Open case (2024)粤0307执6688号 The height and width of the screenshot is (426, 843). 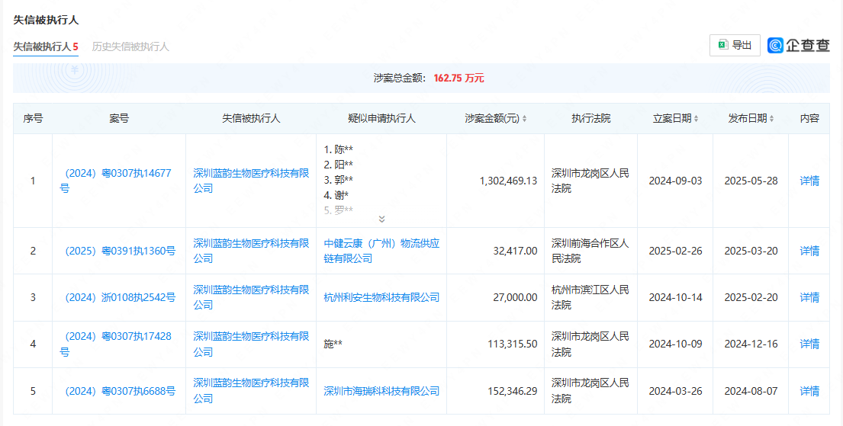click(117, 391)
